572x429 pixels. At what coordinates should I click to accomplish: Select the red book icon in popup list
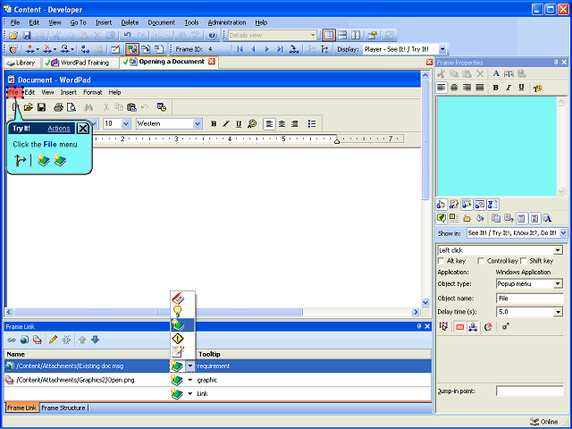(178, 299)
